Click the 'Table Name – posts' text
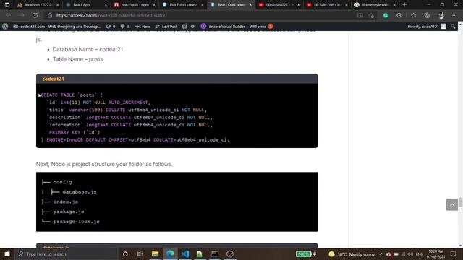 (78, 59)
